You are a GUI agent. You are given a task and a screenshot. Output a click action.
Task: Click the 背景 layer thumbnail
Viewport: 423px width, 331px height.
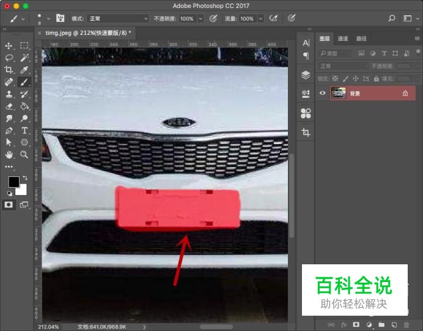tap(338, 93)
